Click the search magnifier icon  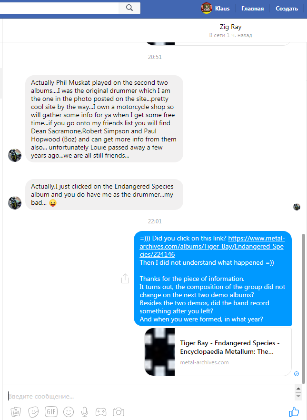(x=129, y=8)
